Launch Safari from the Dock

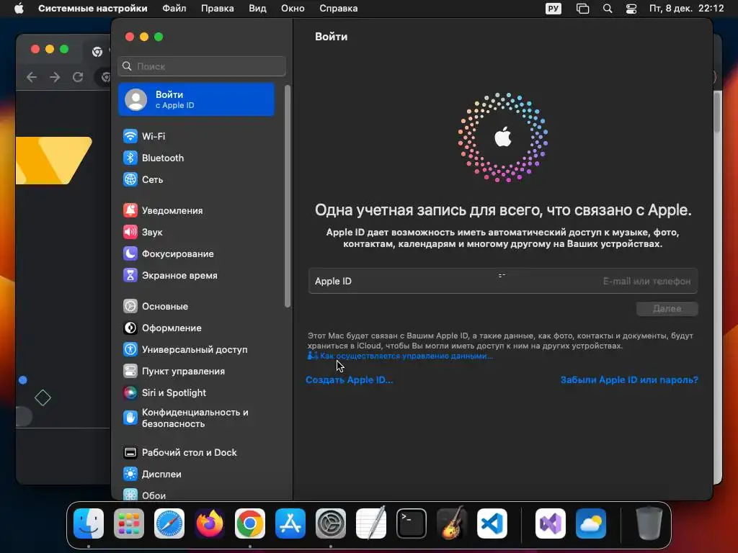(169, 523)
